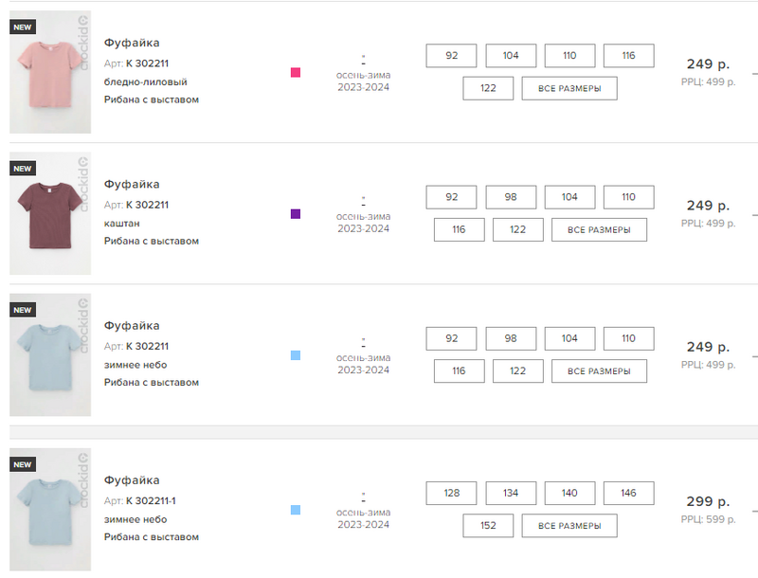Open the Фуфайка title link for каштан
The width and height of the screenshot is (758, 578).
[x=132, y=184]
